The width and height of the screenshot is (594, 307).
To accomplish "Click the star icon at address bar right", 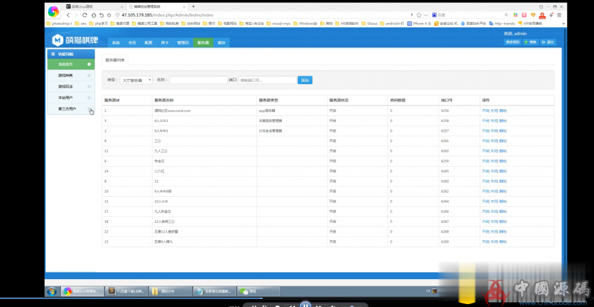I will (x=419, y=15).
